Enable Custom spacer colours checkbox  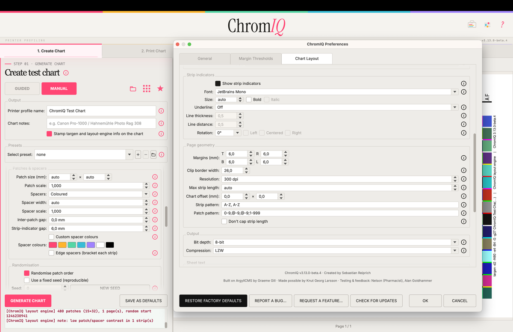(x=51, y=237)
